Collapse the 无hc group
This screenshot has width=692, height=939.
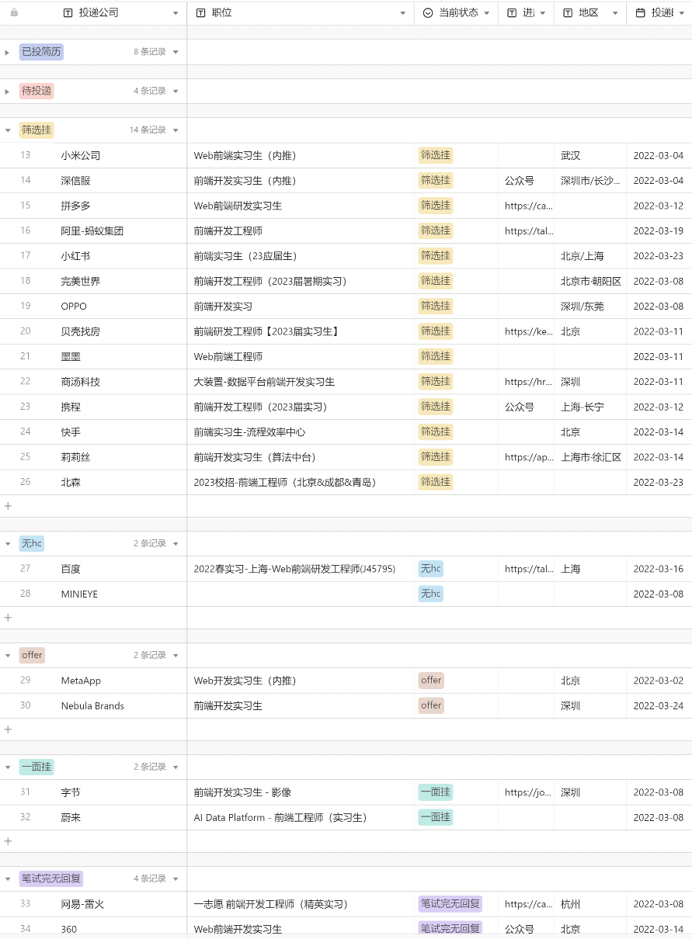pyautogui.click(x=8, y=543)
